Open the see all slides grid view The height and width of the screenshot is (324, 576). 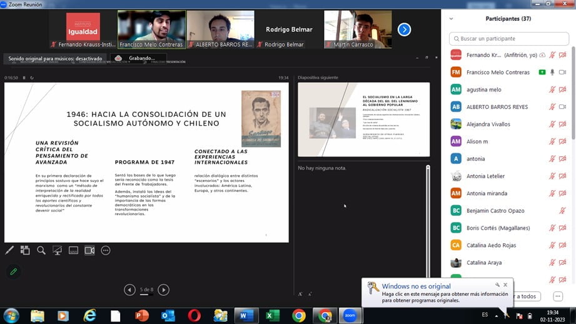pyautogui.click(x=25, y=251)
